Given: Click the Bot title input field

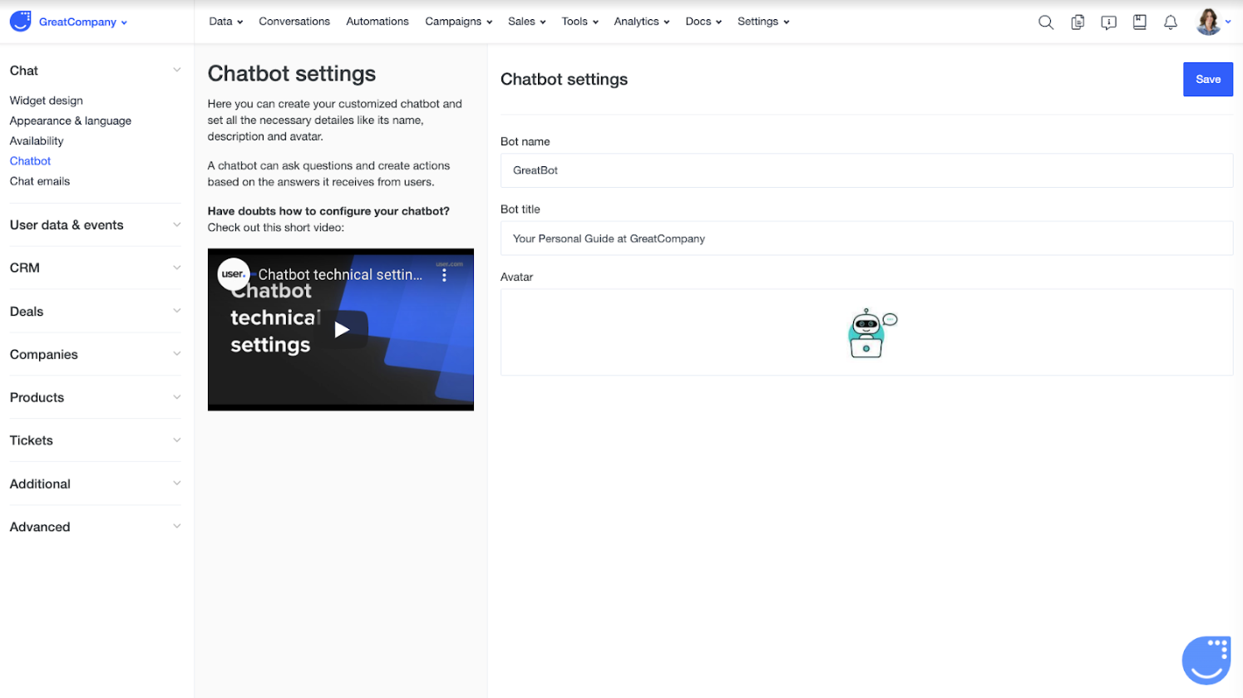Looking at the screenshot, I should coord(866,238).
